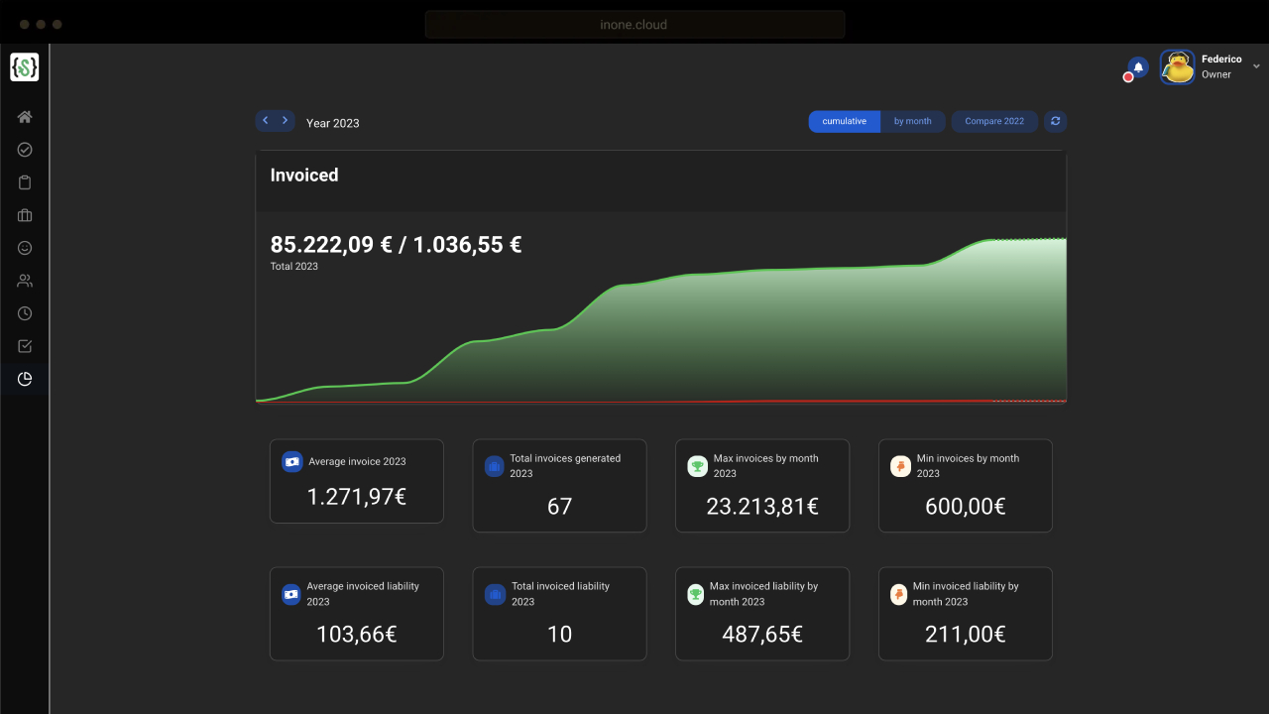Image resolution: width=1269 pixels, height=714 pixels.
Task: Click the smiley face sidebar icon
Action: [x=25, y=248]
